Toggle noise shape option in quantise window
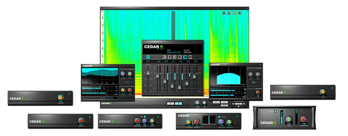This screenshot has width=348, height=136. click(132, 82)
